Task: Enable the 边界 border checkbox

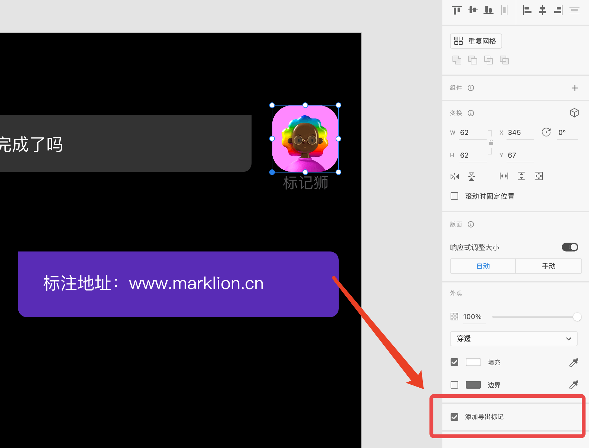Action: pos(454,385)
